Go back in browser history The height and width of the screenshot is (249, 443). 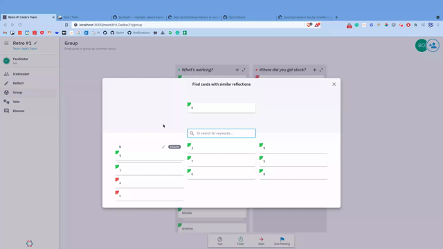point(5,25)
